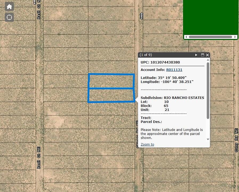Click green panel scroll right arrow
This screenshot has width=239, height=192.
[x=235, y=37]
